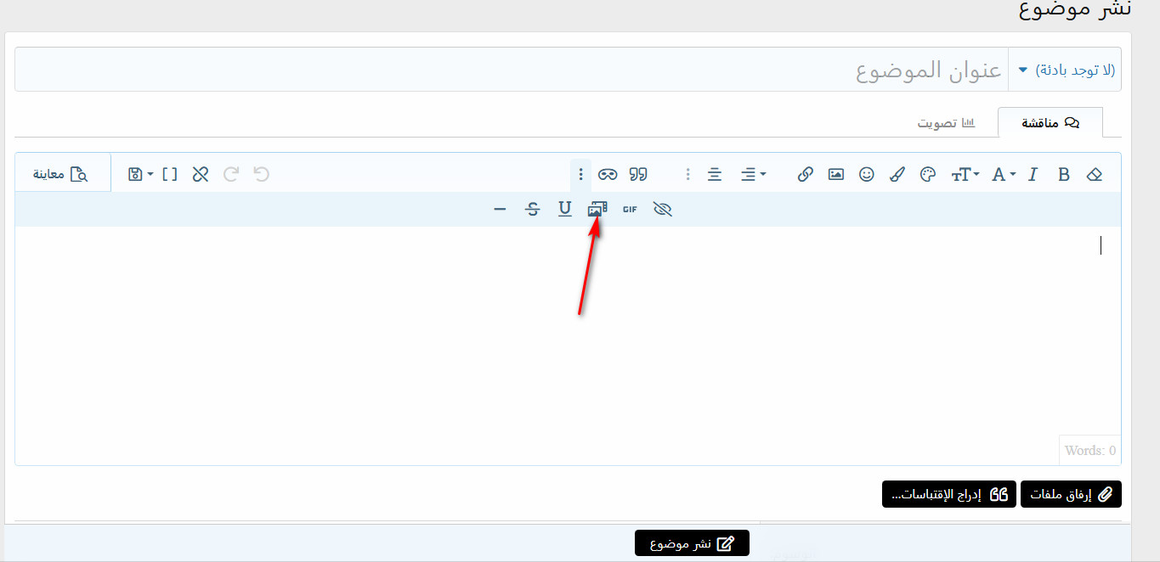Click the media gallery icon
The image size is (1160, 562).
(x=597, y=209)
